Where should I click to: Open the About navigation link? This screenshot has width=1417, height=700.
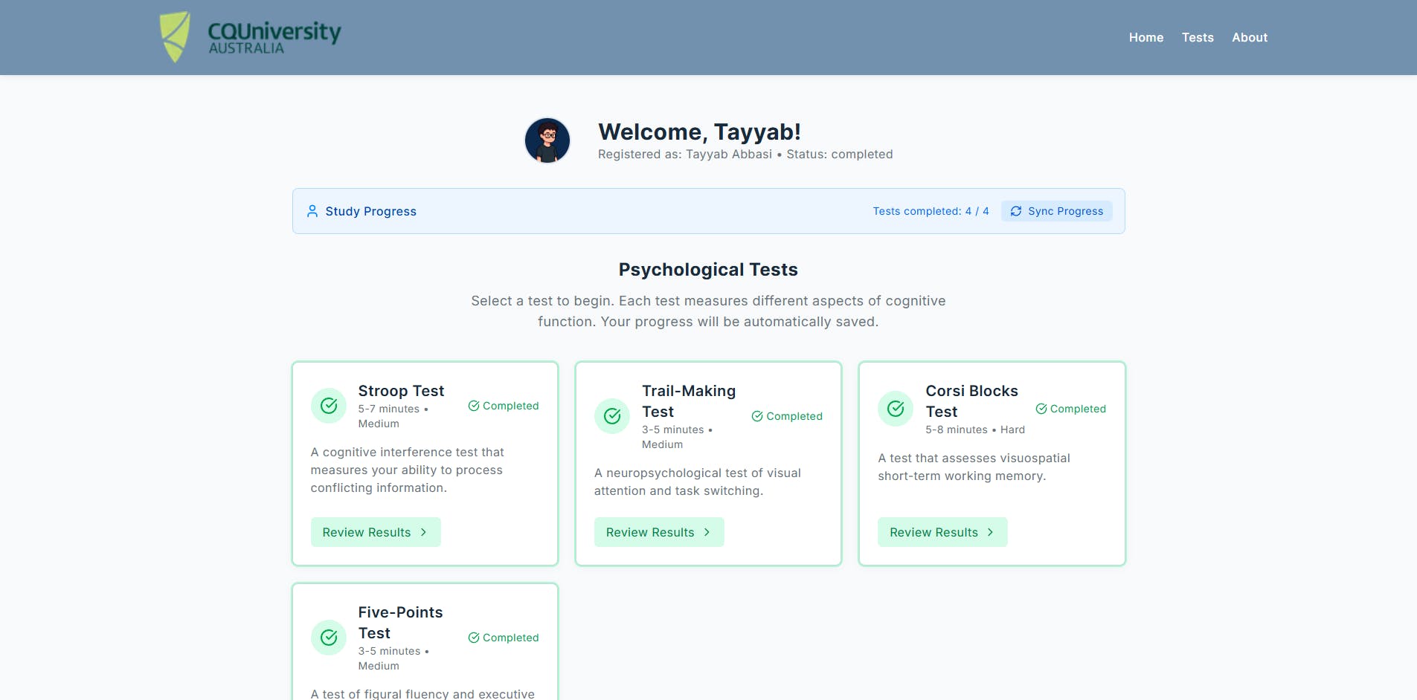point(1250,37)
